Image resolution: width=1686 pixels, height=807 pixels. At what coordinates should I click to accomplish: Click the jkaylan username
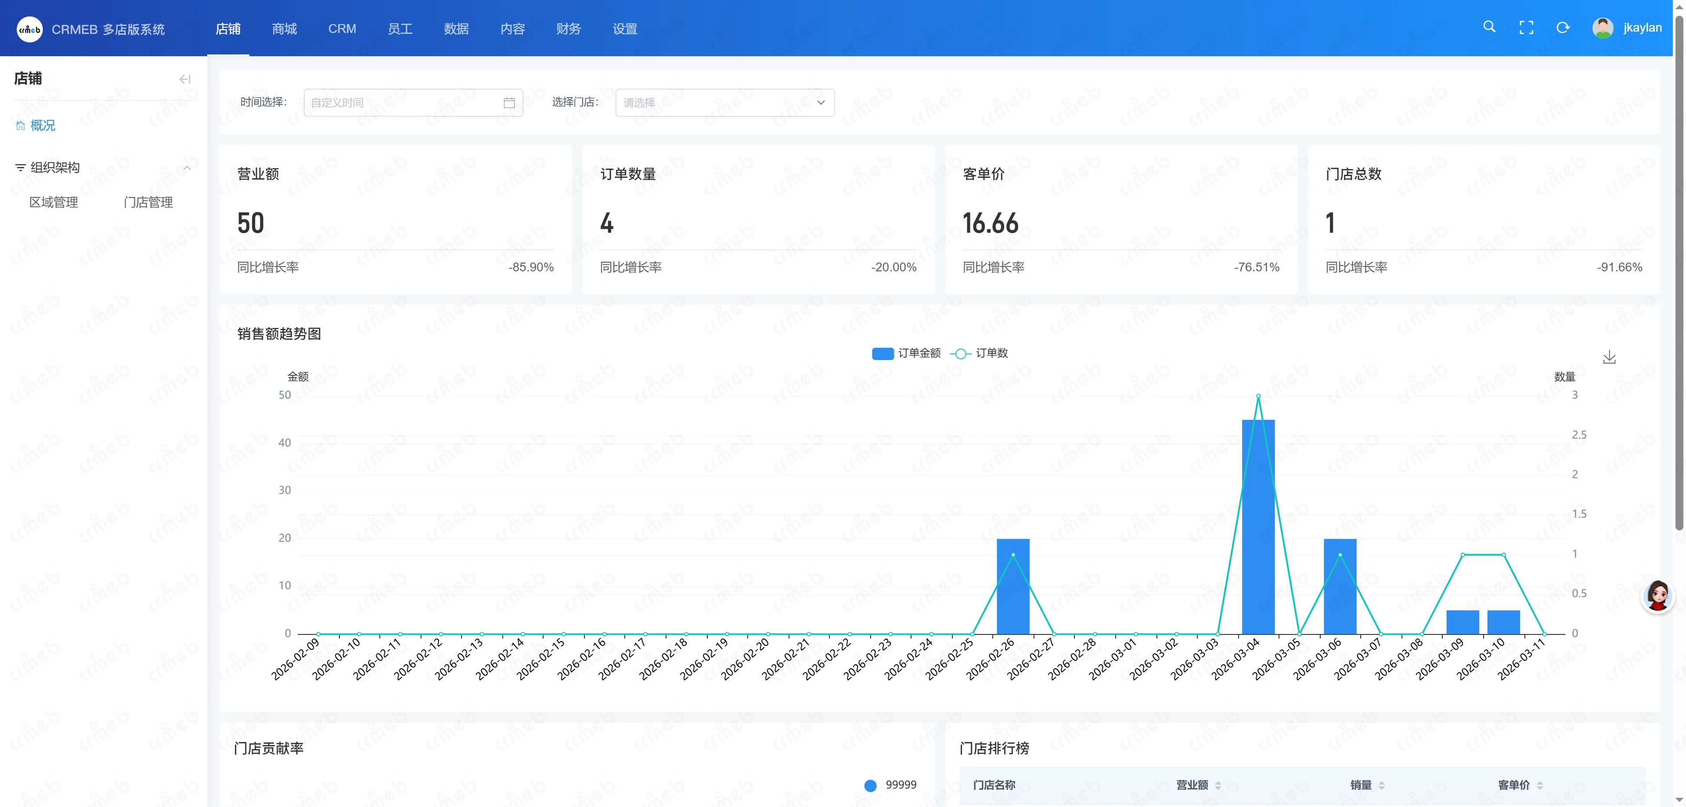[1642, 28]
